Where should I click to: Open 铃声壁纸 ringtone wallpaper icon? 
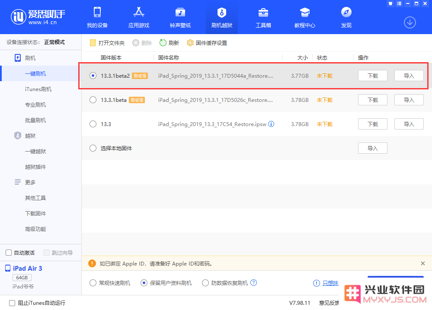(x=180, y=13)
